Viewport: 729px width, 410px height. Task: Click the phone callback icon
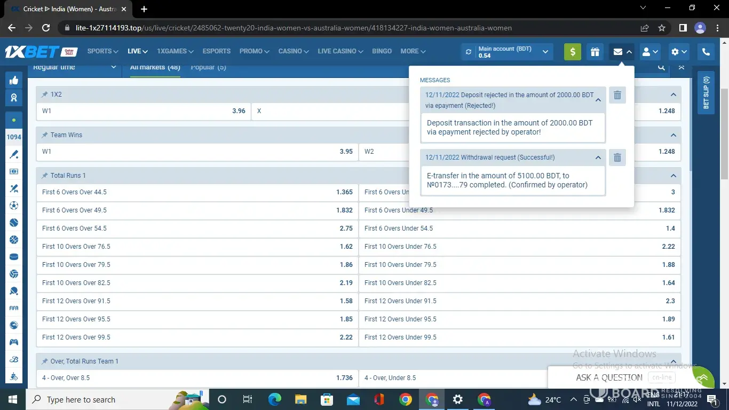click(706, 52)
